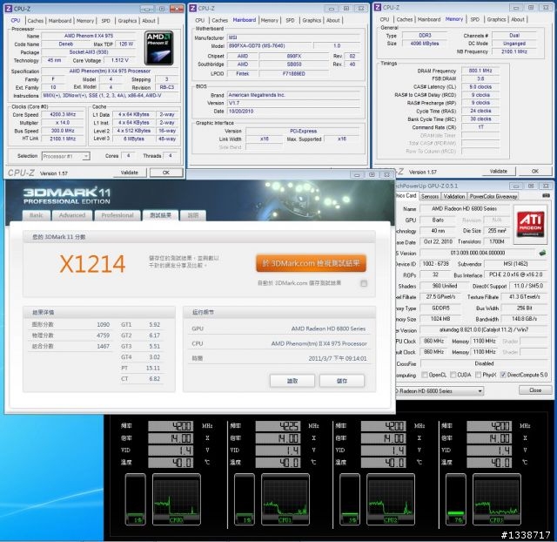Image resolution: width=557 pixels, height=542 pixels.
Task: Click the 讀取 button in 3DMark 11
Action: pyautogui.click(x=292, y=381)
